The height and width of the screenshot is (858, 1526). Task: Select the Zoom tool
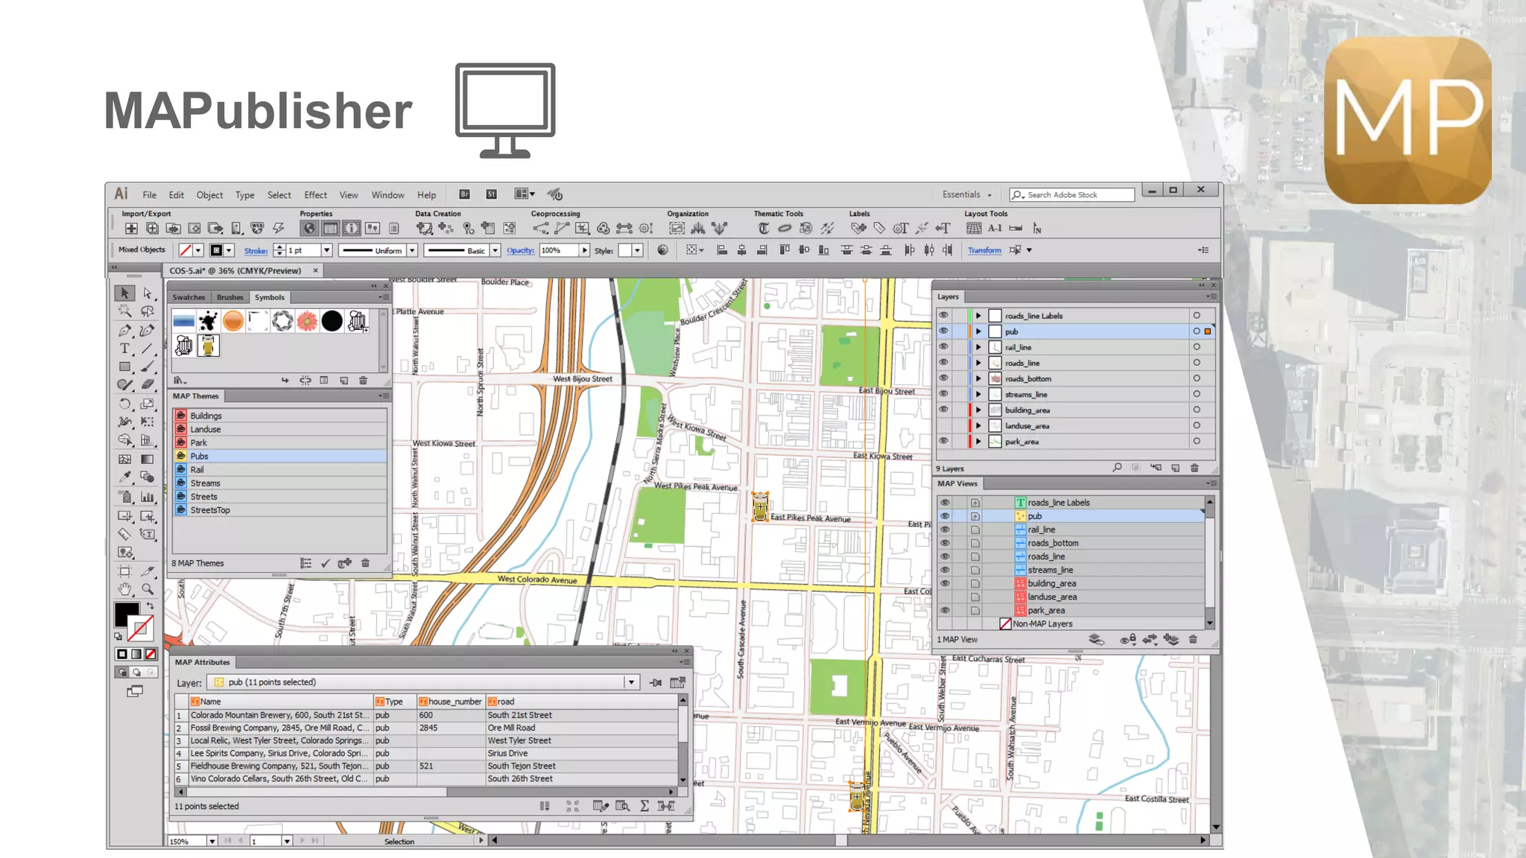[148, 589]
